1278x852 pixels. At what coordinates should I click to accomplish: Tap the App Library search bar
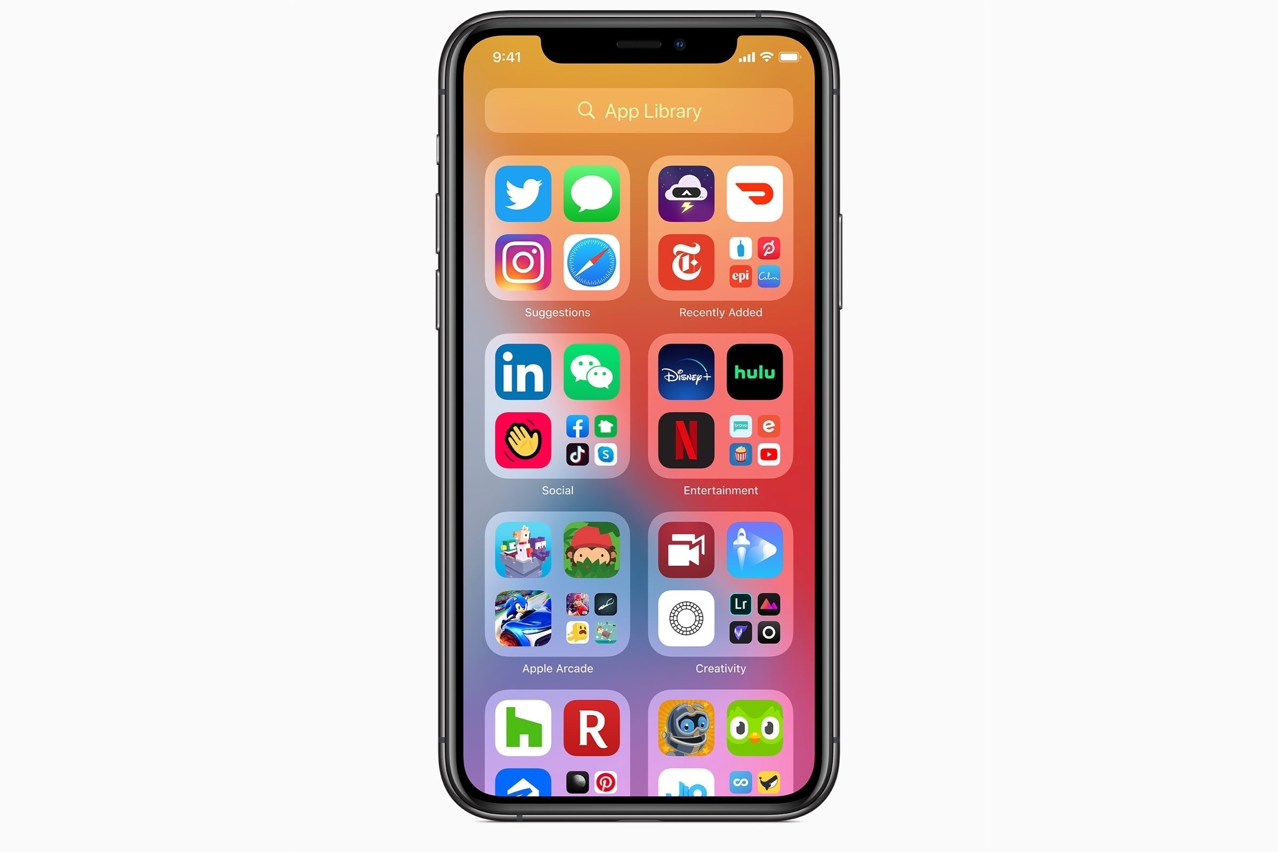pos(639,111)
